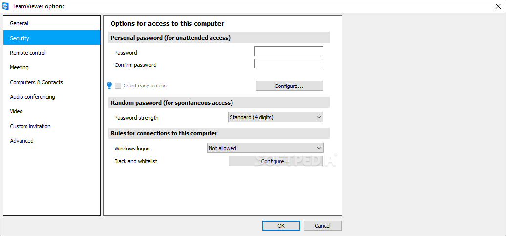Enable the Grant easy access checkbox
The image size is (506, 236).
(118, 86)
